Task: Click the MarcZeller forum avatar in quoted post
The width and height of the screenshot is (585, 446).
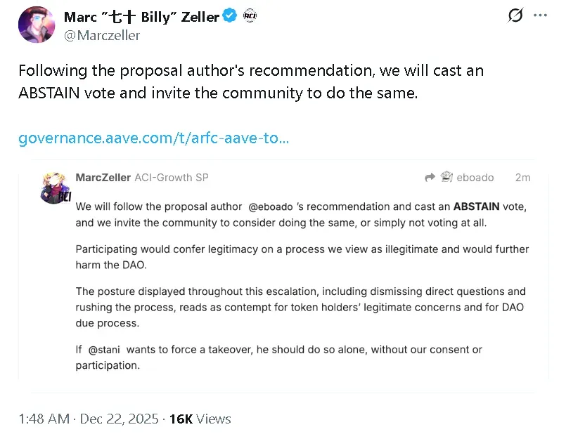Action: tap(54, 187)
